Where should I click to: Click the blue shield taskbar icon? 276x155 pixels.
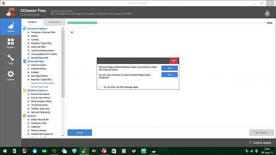coord(74,151)
